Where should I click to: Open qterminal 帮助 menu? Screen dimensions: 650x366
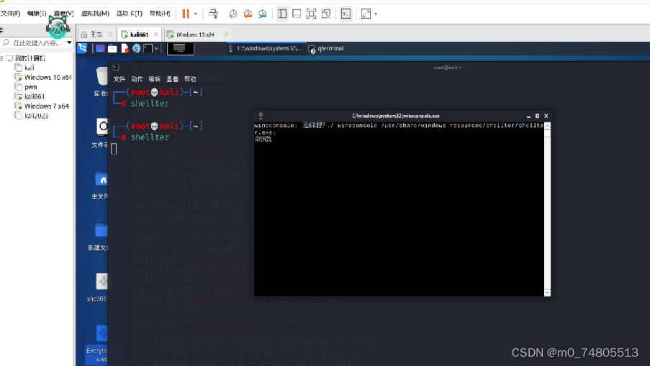coord(190,79)
